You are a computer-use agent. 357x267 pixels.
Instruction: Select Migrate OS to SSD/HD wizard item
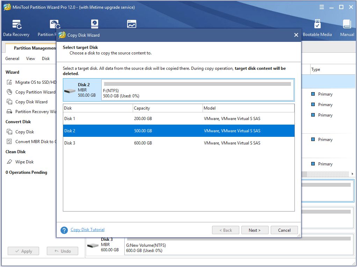(31, 82)
